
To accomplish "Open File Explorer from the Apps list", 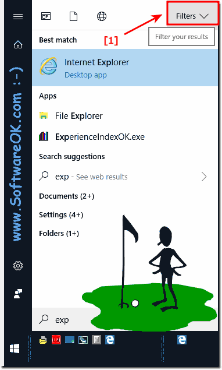I will coord(125,116).
